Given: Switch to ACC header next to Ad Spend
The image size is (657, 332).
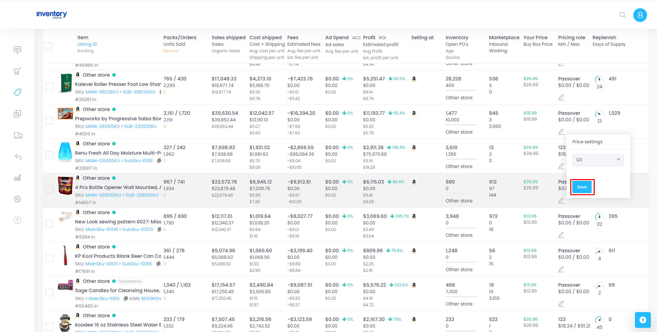Looking at the screenshot, I should pos(357,38).
